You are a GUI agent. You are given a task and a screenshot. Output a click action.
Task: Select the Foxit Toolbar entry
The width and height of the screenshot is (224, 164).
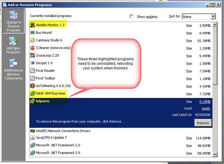pyautogui.click(x=121, y=78)
